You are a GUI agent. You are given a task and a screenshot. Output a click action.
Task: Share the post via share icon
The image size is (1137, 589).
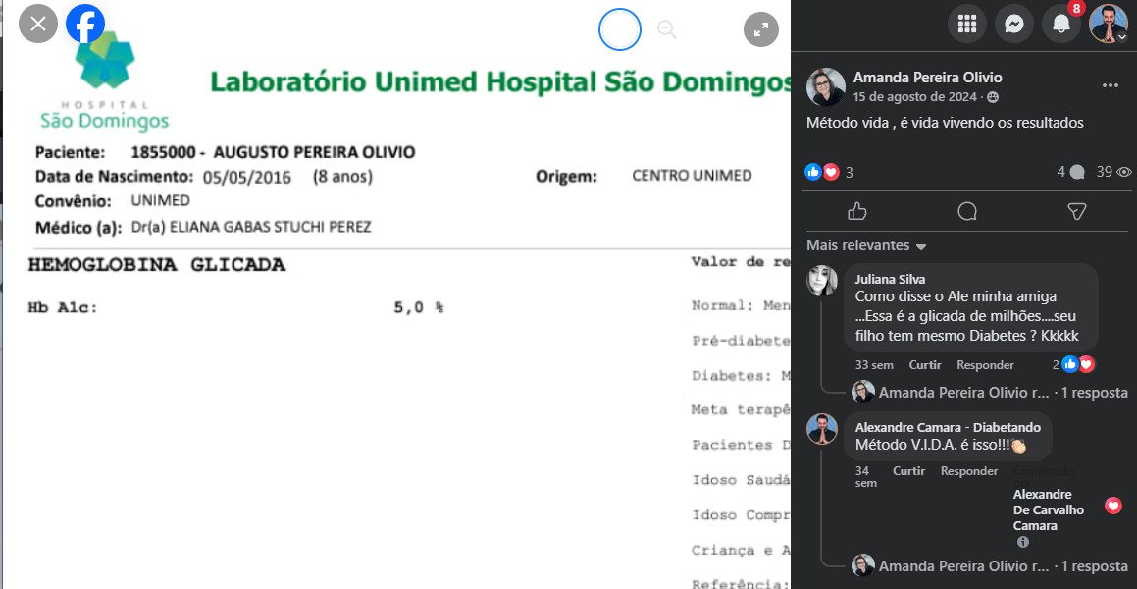pos(1076,211)
